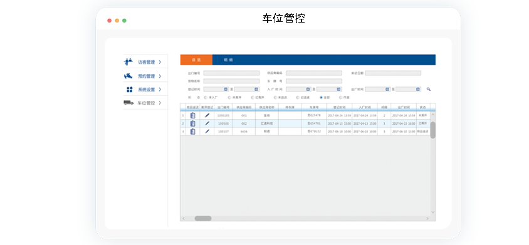The height and width of the screenshot is (245, 529).
Task: Click the 预约管理 handshake icon in sidebar
Action: (128, 76)
